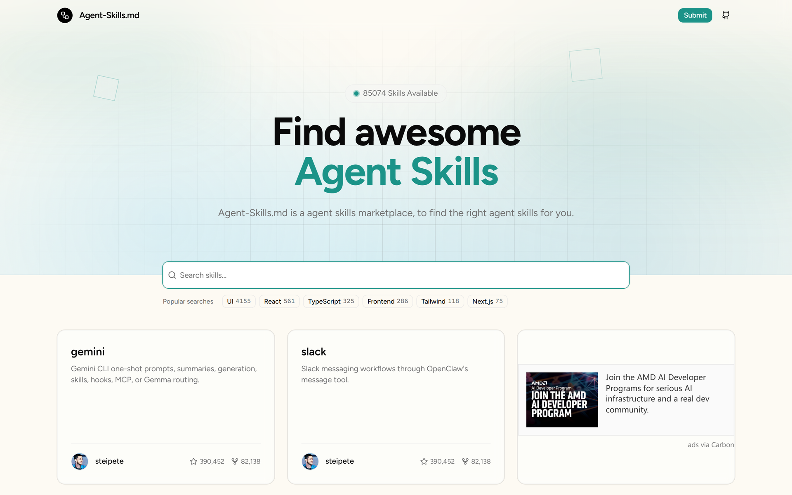Click the gemini card description text
This screenshot has height=495, width=792.
click(164, 374)
